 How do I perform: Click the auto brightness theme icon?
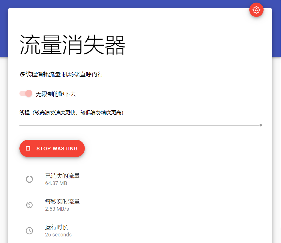coord(256,10)
